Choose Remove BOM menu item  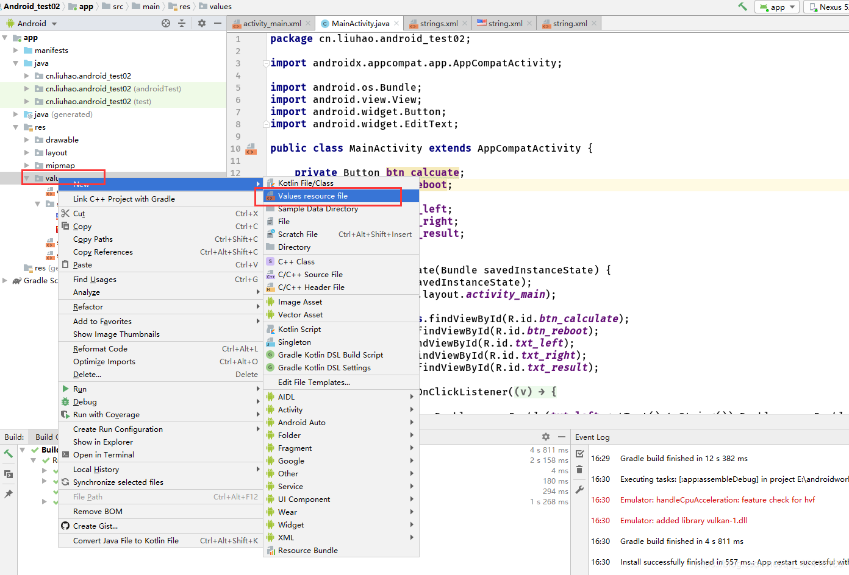[x=160, y=511]
